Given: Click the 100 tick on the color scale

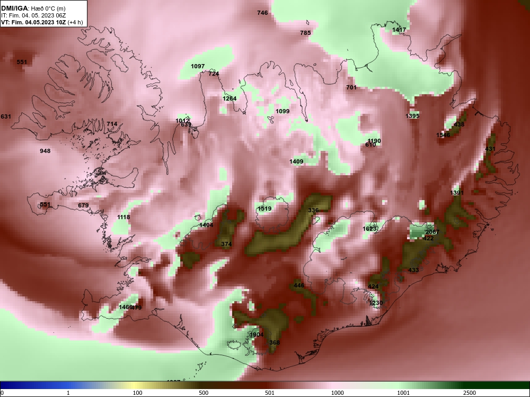Looking at the screenshot, I should coord(138,393).
